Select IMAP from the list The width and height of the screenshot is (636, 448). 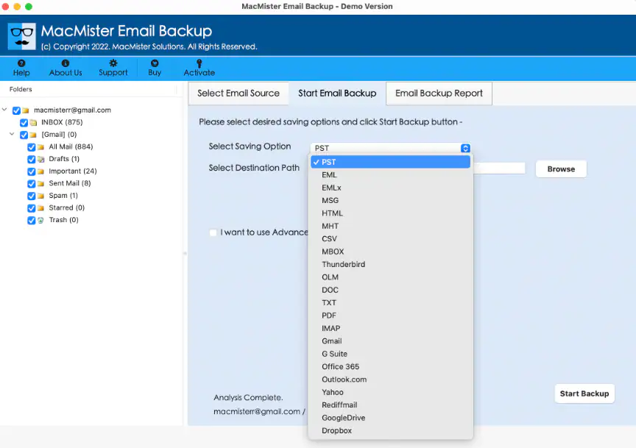coord(390,328)
